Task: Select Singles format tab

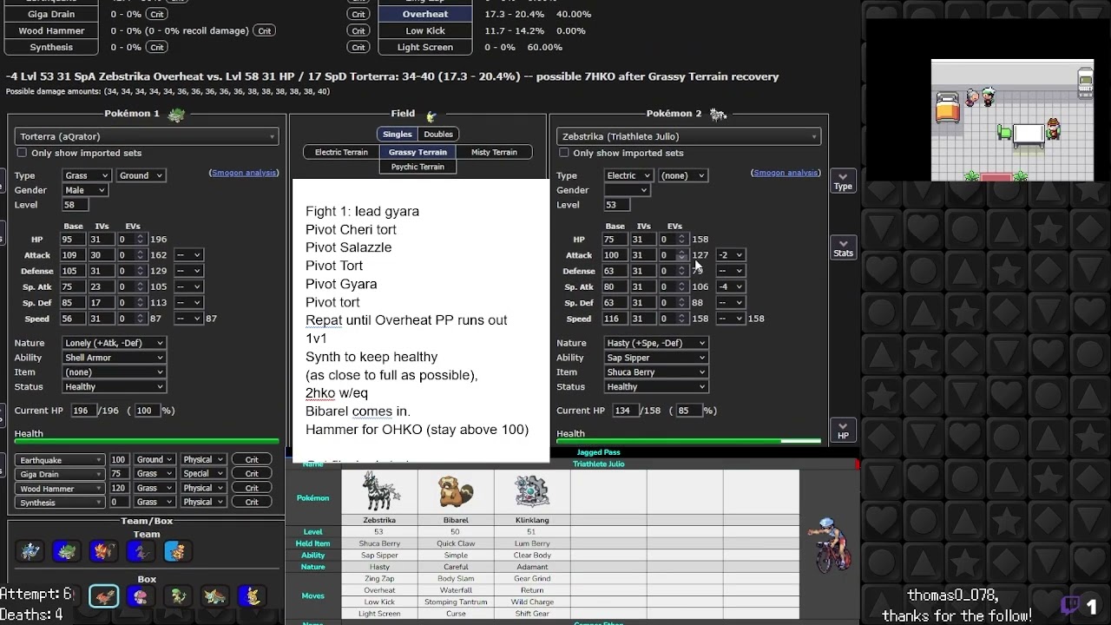Action: 398,135
